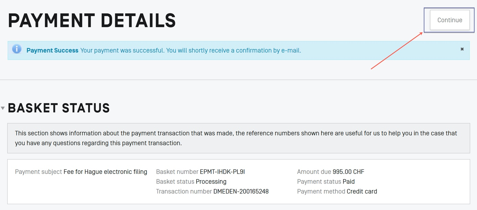This screenshot has height=210, width=477.
Task: Dismiss the Payment Success notification
Action: tap(462, 49)
